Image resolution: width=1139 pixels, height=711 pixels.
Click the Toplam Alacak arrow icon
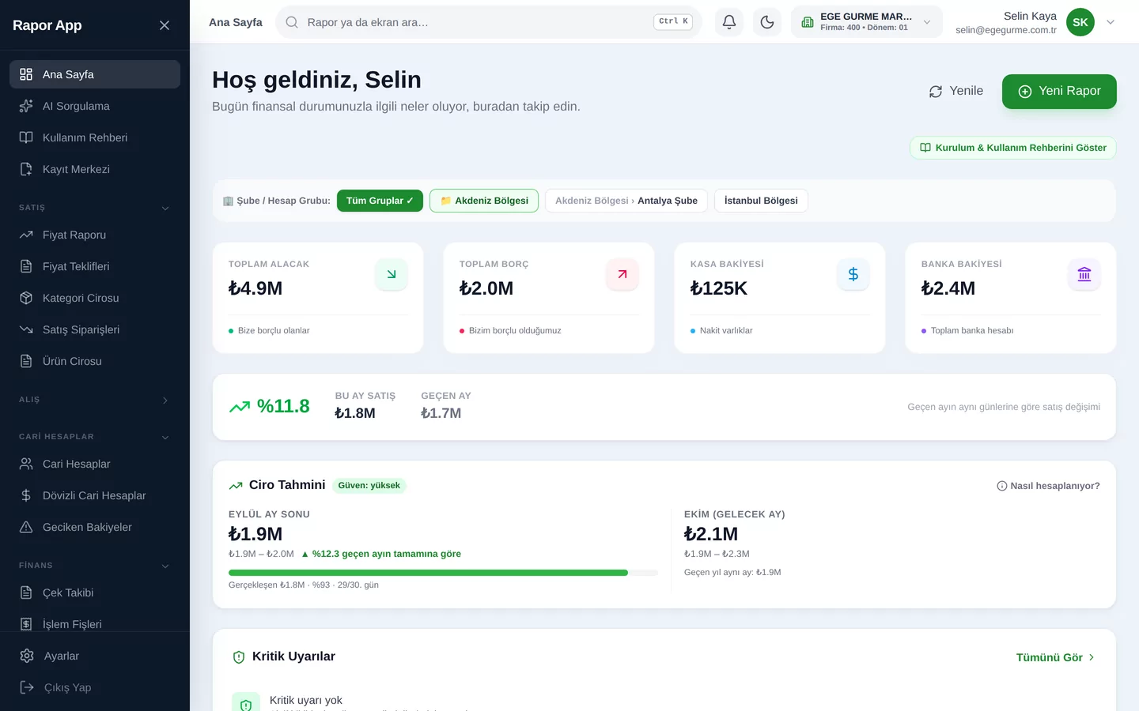click(392, 274)
